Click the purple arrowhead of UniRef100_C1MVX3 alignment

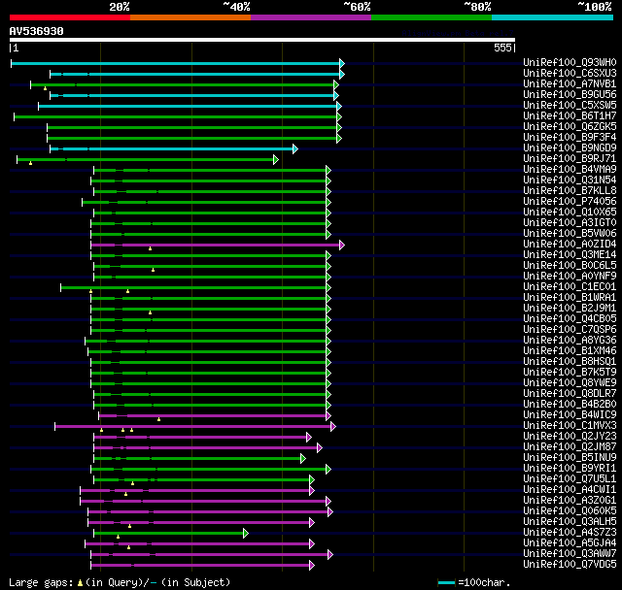pyautogui.click(x=332, y=426)
